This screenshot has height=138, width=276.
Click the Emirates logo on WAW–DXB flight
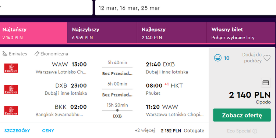[11, 68]
